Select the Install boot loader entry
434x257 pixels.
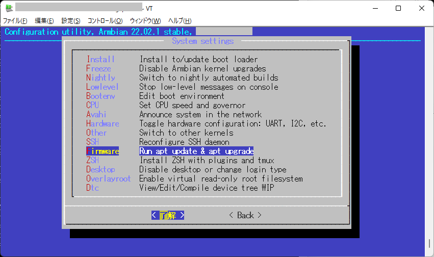[172, 59]
